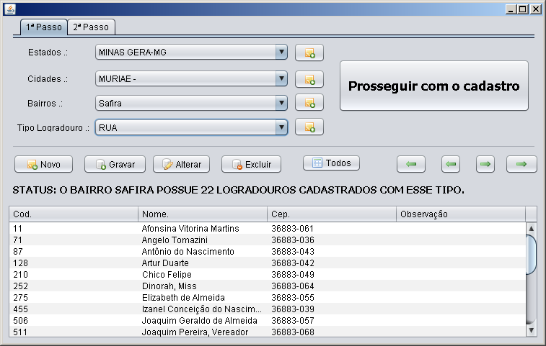Open the Estados dropdown showing MINAS GERA-MG
The height and width of the screenshot is (346, 546).
(x=191, y=52)
